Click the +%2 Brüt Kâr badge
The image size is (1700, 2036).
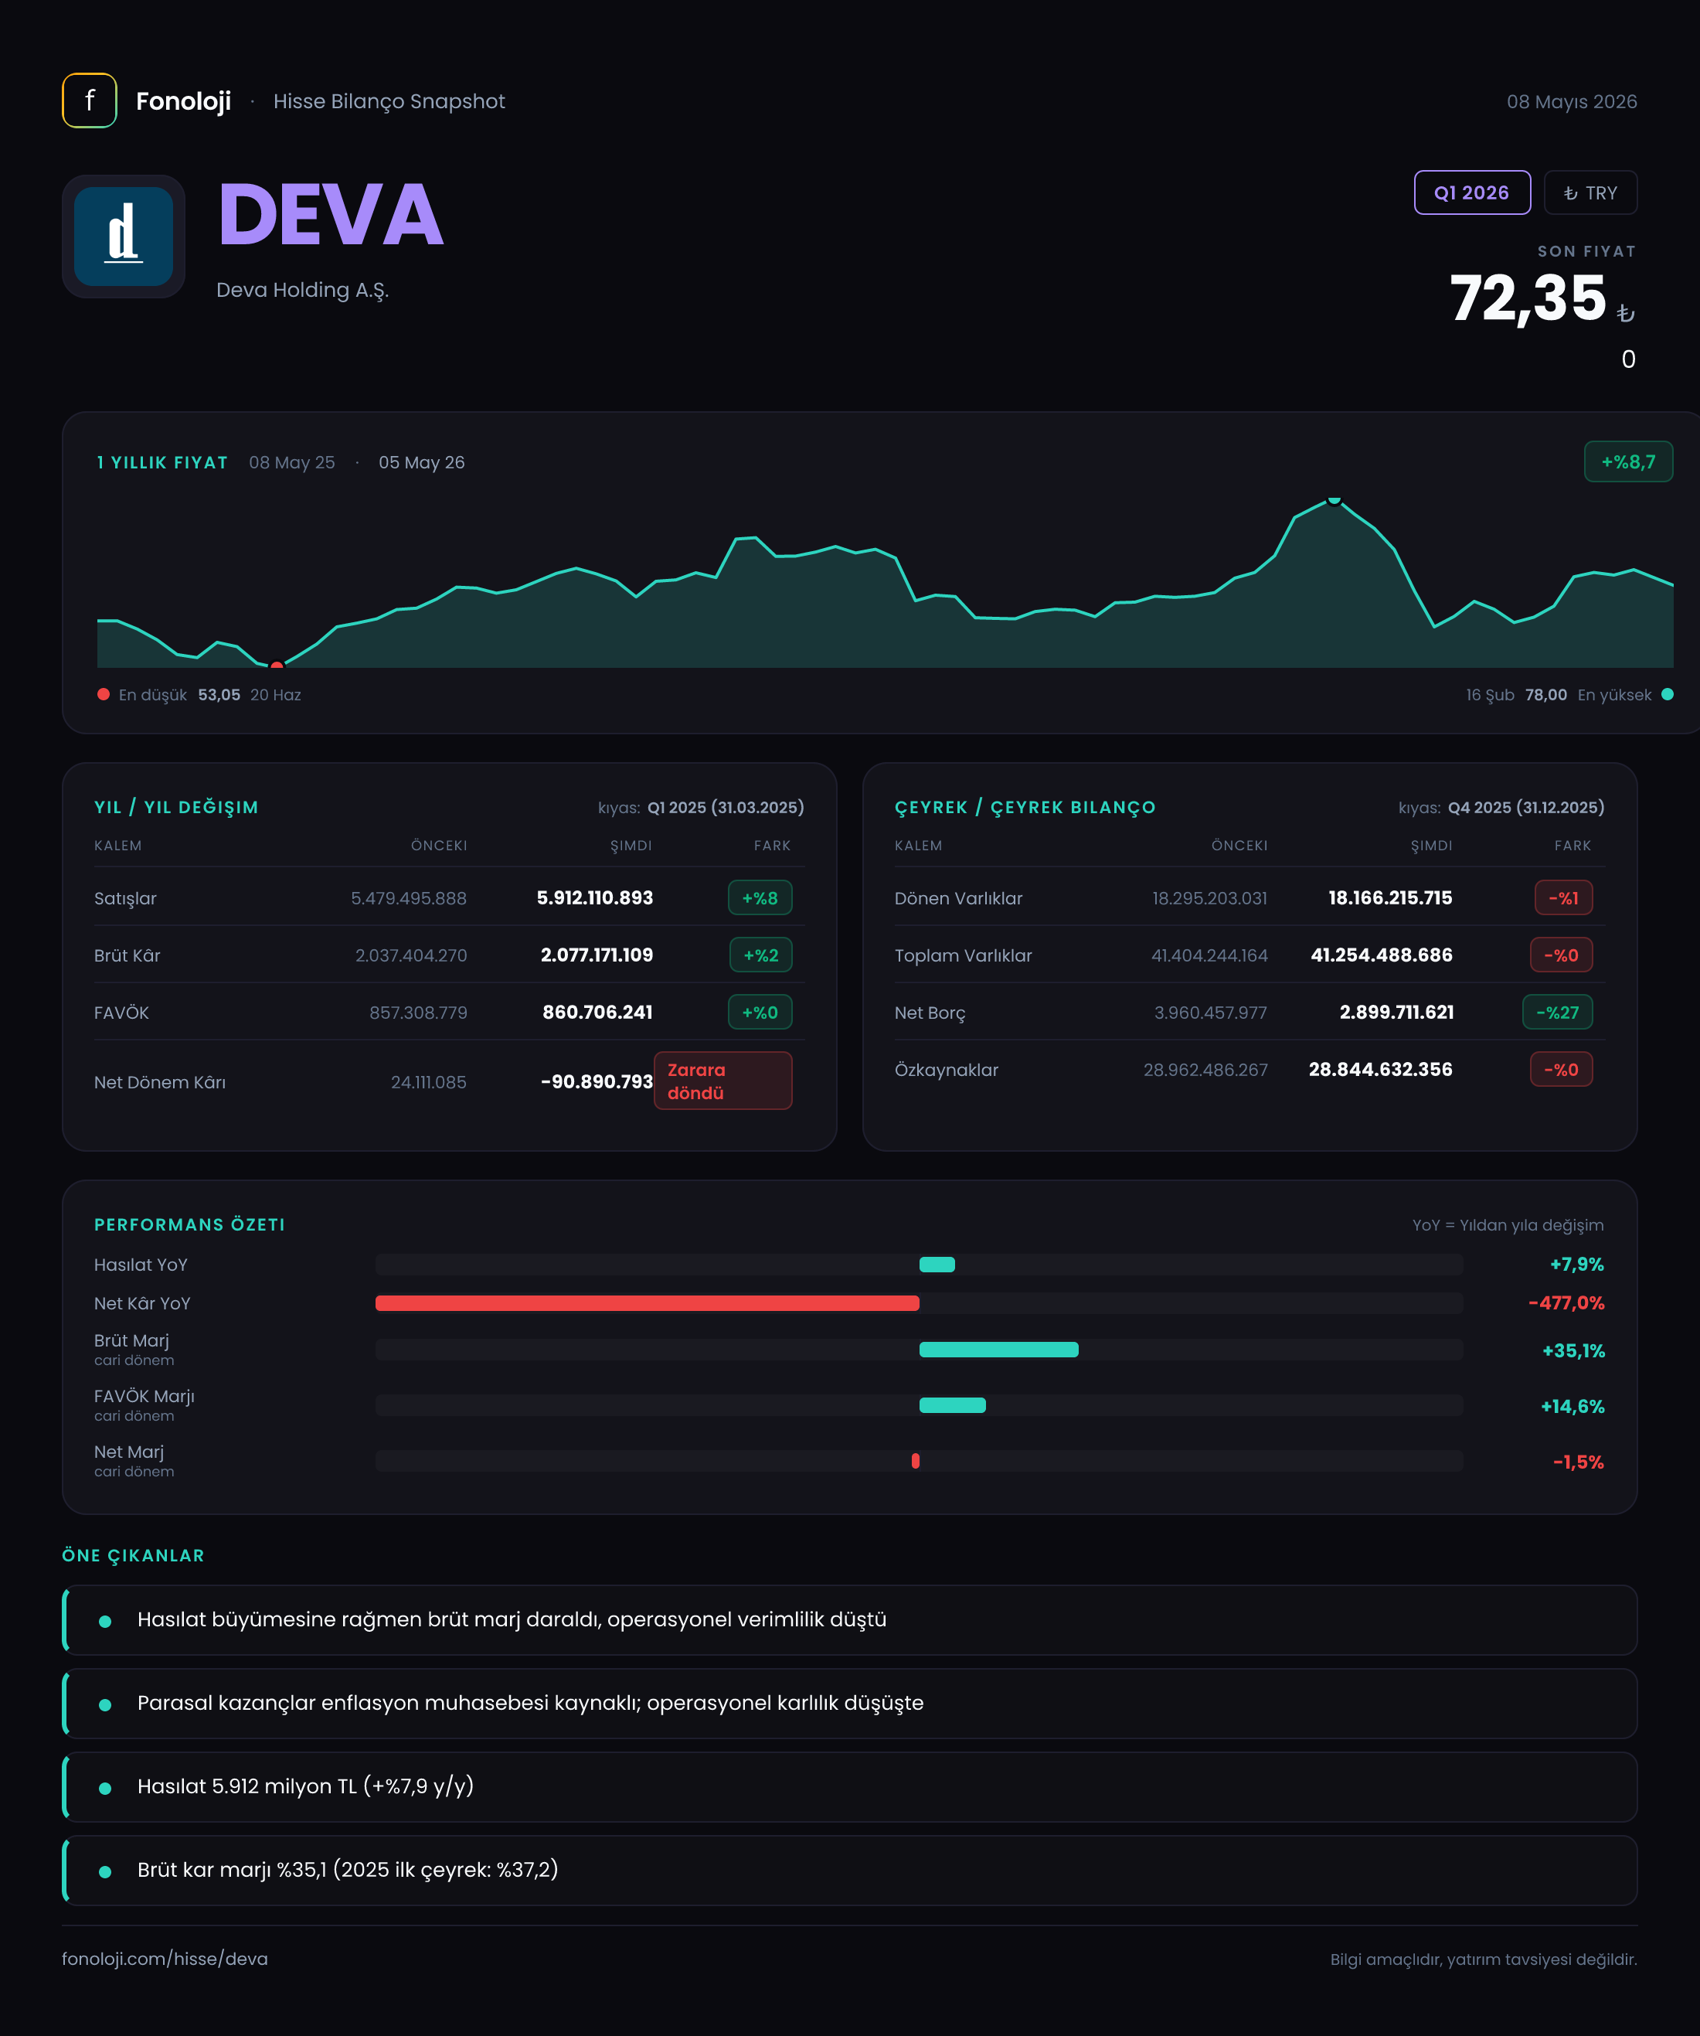point(760,955)
